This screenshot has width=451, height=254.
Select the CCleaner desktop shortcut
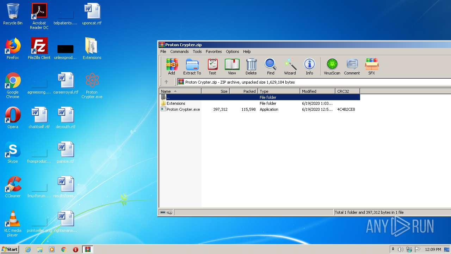(x=13, y=187)
